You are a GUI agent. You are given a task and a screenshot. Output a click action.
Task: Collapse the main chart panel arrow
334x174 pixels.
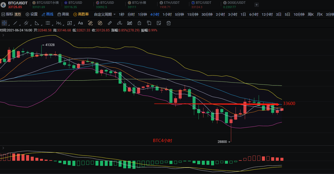click(3, 35)
